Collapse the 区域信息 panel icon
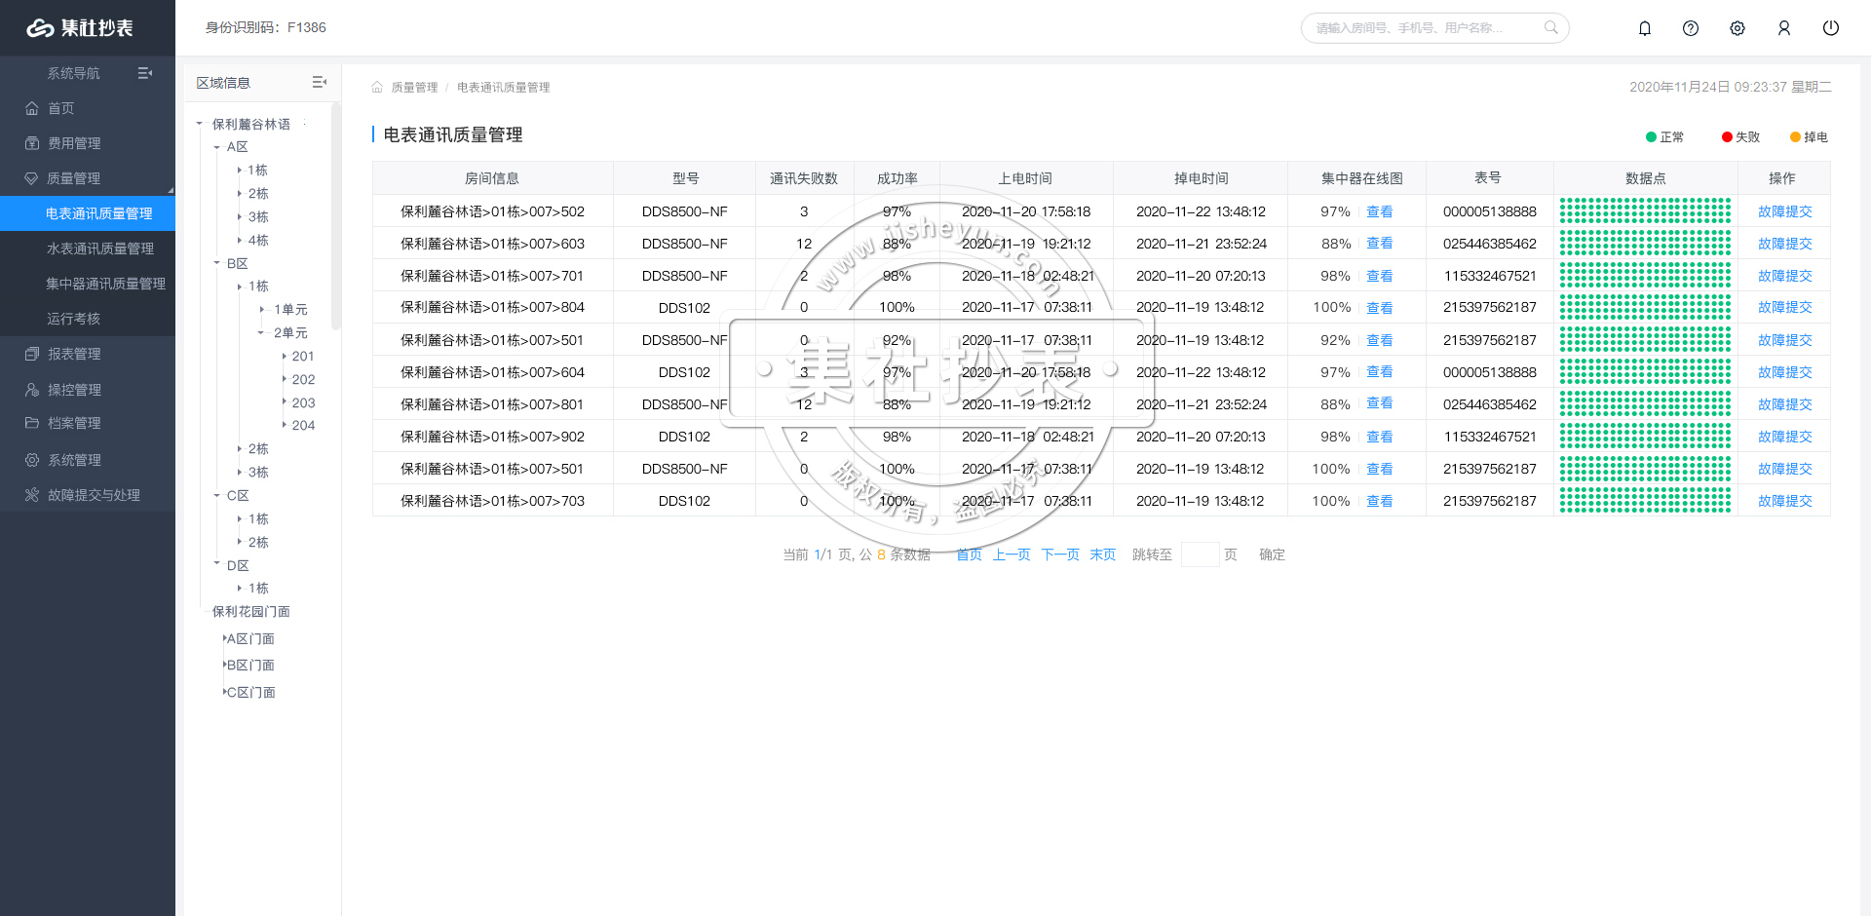This screenshot has width=1871, height=916. pyautogui.click(x=319, y=83)
